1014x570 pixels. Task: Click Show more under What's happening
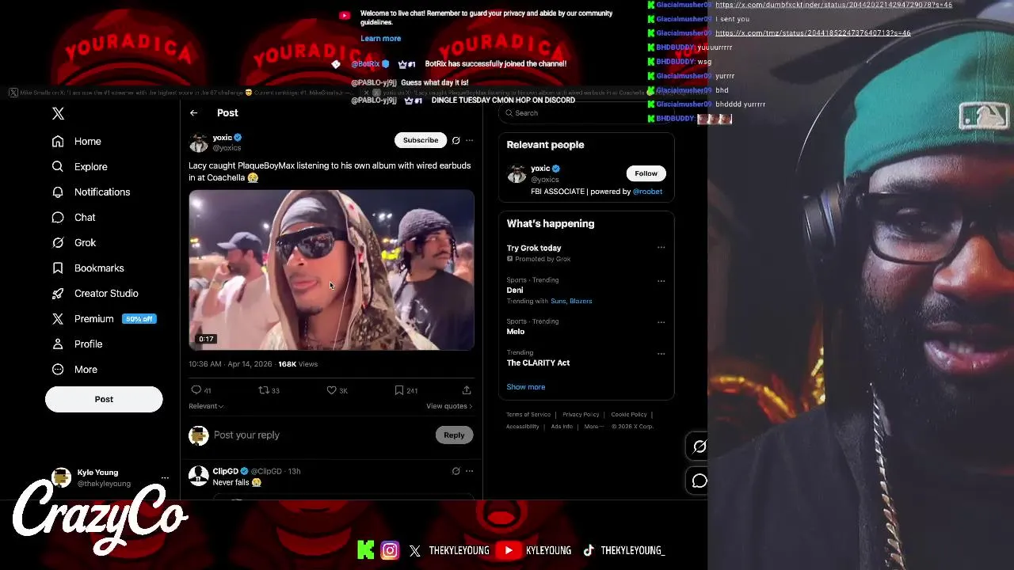tap(526, 387)
